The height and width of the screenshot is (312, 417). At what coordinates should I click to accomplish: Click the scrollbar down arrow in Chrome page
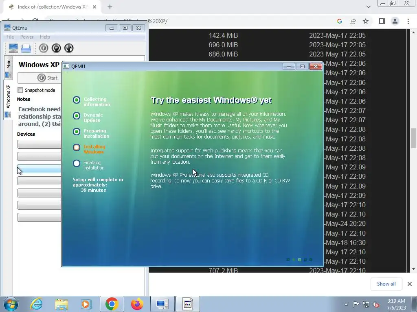coord(413,269)
